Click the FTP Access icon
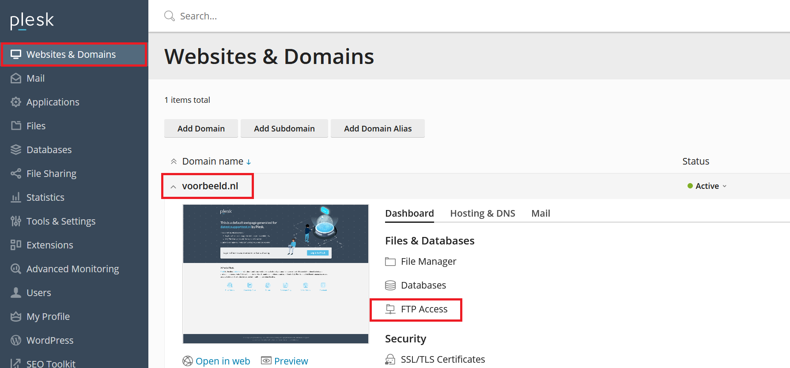 [x=390, y=309]
